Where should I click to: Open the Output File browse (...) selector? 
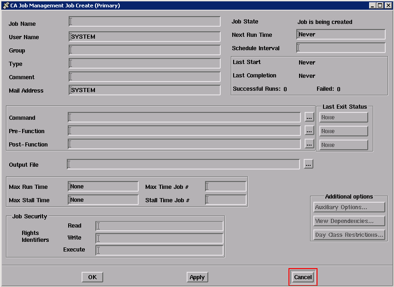point(308,164)
